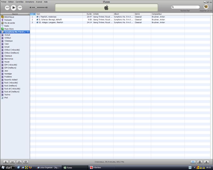Screen dimensions: 213x170
Task: Uncheck the 'I. Feierlich, misterioso' track checkbox
Action: pos(38,17)
